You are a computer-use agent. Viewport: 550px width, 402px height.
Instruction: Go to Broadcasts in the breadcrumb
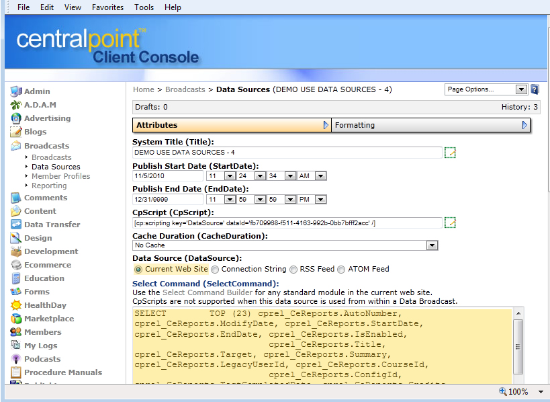[185, 89]
